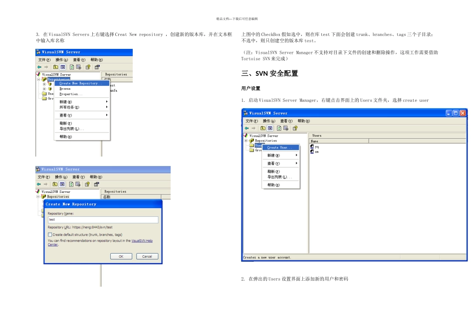Viewport: 474px width, 335px height.
Task: Expand second repository under Repositories in Browse-menu window
Action: [x=44, y=89]
